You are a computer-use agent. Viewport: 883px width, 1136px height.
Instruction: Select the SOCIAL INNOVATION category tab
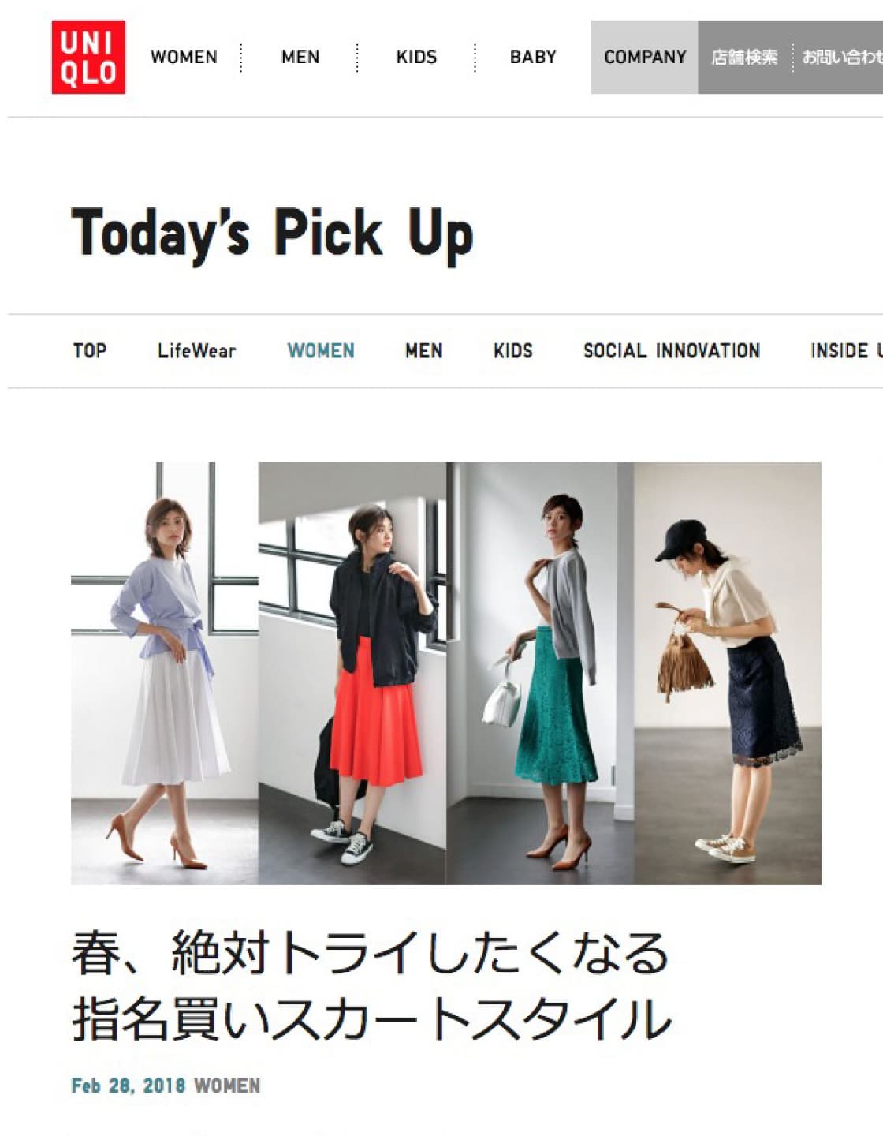pyautogui.click(x=672, y=351)
